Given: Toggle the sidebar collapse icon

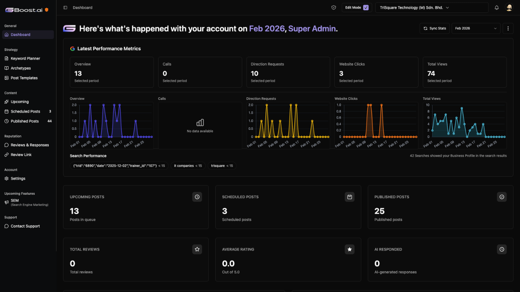Looking at the screenshot, I should point(65,8).
